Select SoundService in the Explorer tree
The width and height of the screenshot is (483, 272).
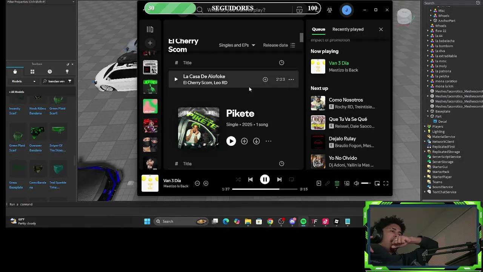click(x=442, y=187)
